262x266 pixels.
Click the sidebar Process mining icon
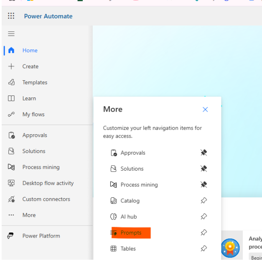[11, 167]
